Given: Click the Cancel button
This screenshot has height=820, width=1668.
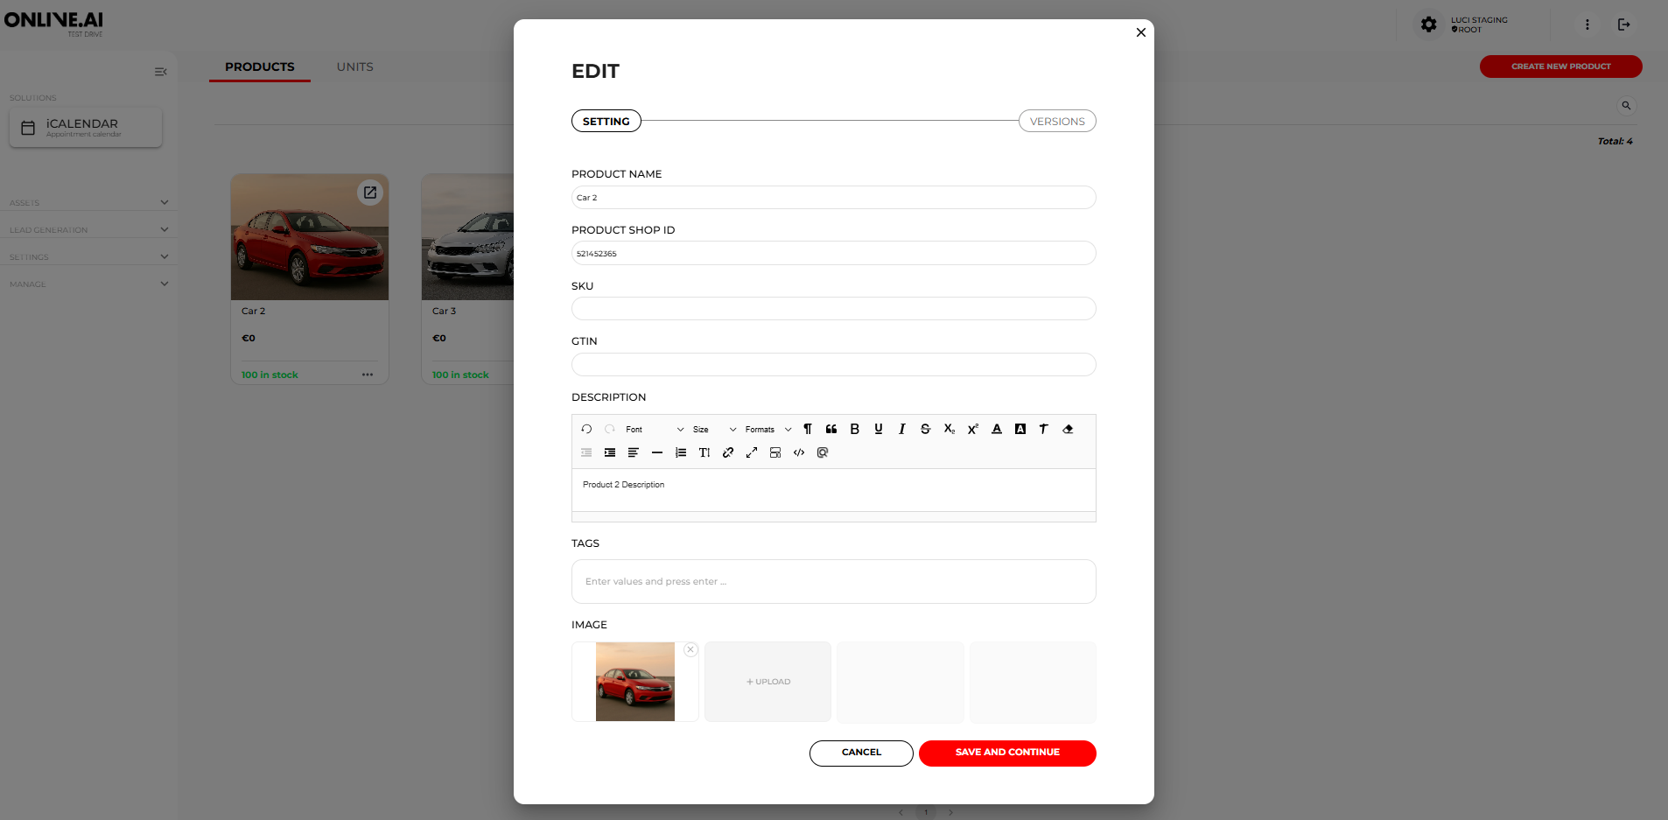Looking at the screenshot, I should coord(860,753).
